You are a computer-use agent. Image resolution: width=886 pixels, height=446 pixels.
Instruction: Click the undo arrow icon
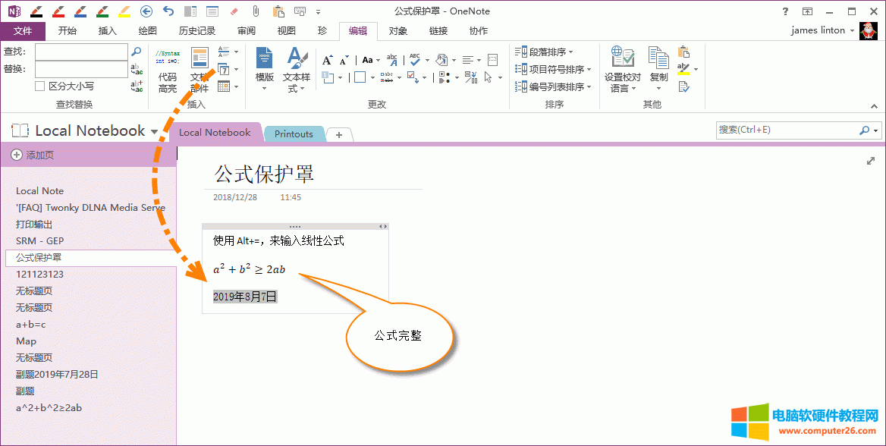point(168,11)
